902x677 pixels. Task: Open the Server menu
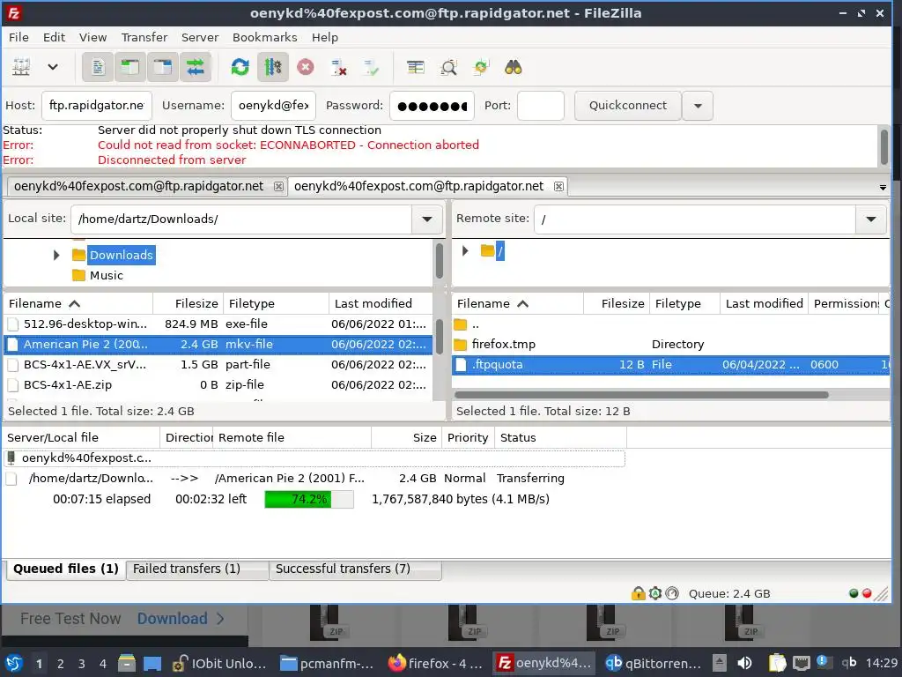click(200, 37)
